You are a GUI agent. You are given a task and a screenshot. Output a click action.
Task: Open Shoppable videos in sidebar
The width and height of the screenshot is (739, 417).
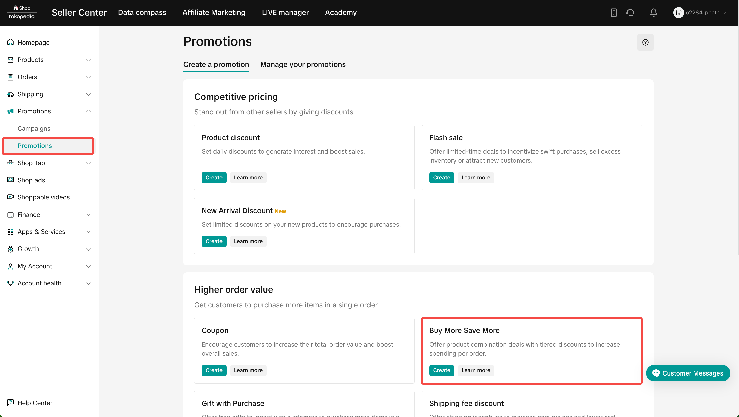(44, 197)
